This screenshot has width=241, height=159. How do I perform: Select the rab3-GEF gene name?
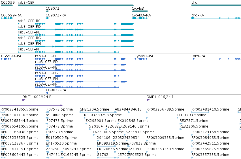coord(26,3)
